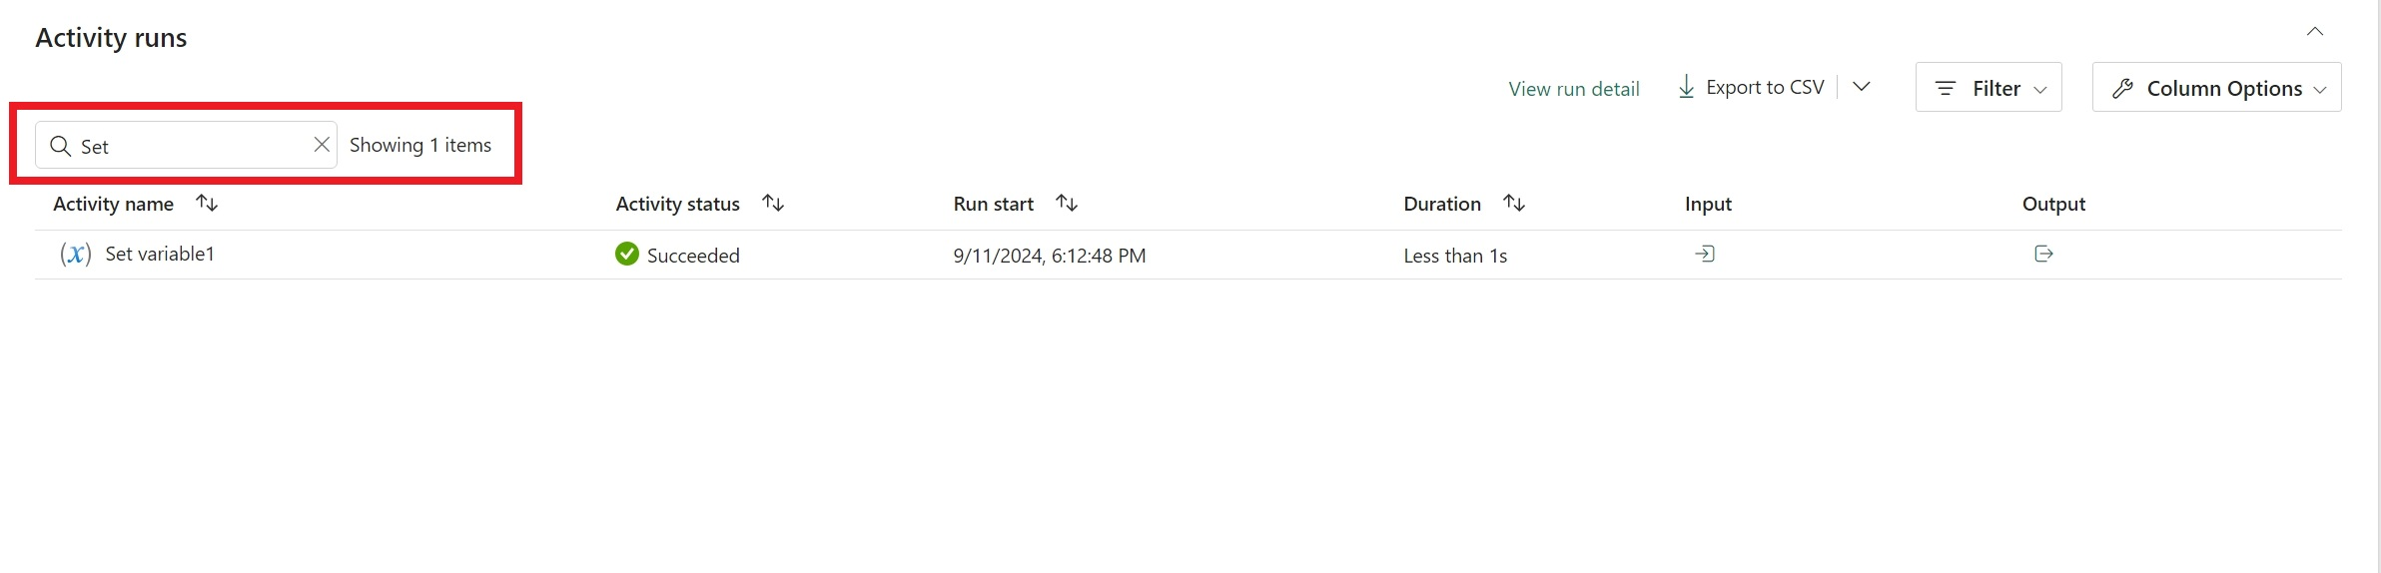Expand the Export to CSV dropdown arrow
The width and height of the screenshot is (2381, 573).
pos(1862,87)
